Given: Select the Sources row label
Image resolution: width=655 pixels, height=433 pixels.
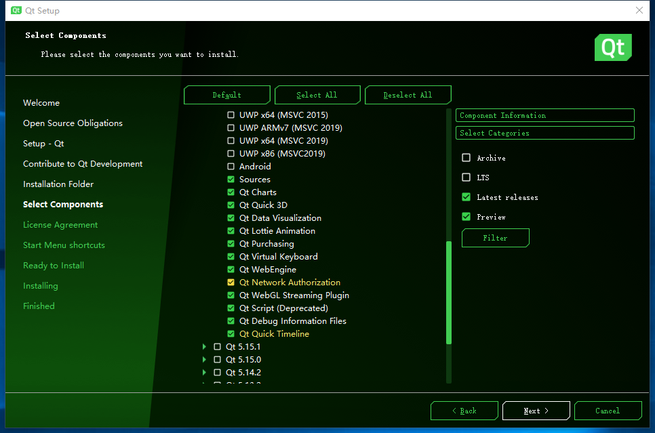Looking at the screenshot, I should coord(254,180).
